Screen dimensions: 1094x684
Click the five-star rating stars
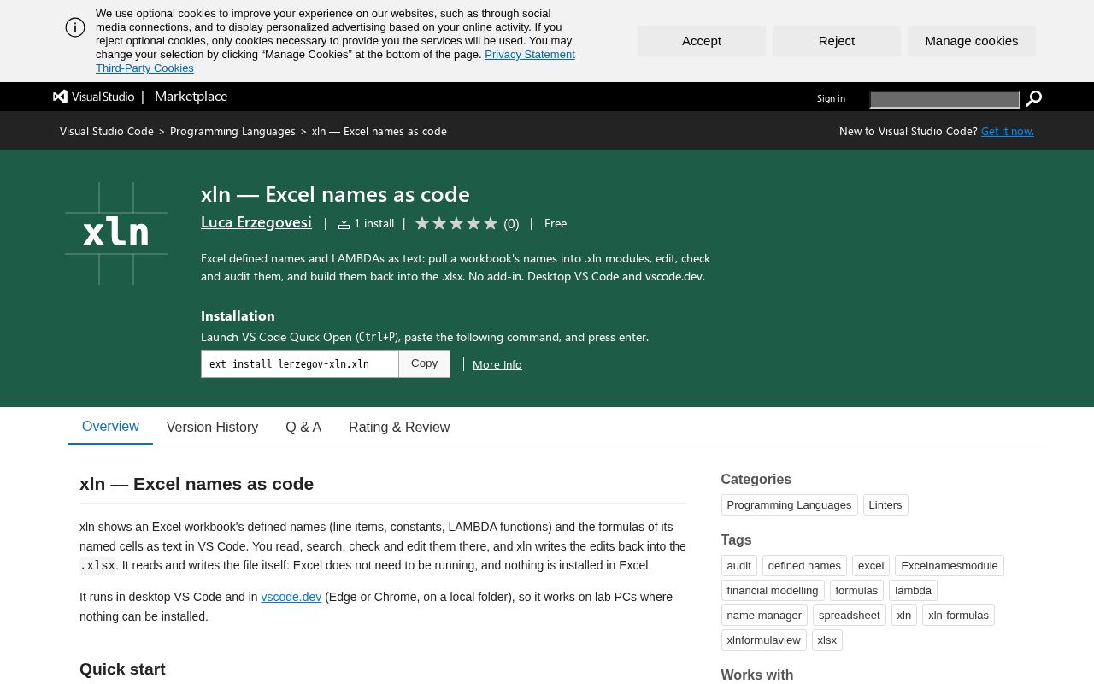(x=456, y=223)
